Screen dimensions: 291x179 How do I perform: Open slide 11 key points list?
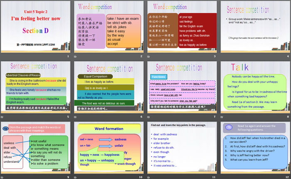tap(181, 150)
